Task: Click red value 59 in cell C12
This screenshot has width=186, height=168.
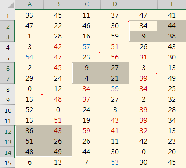Action: [x=86, y=131]
